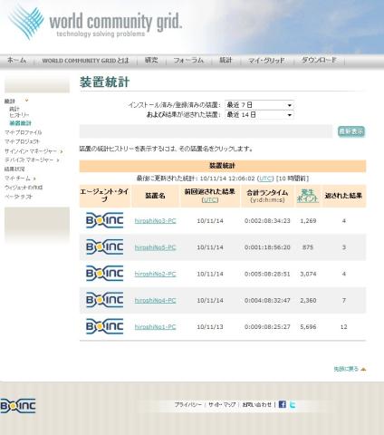Viewport: 384px width, 435px height.
Task: Click the date 10/11/13 cell
Action: 210,327
